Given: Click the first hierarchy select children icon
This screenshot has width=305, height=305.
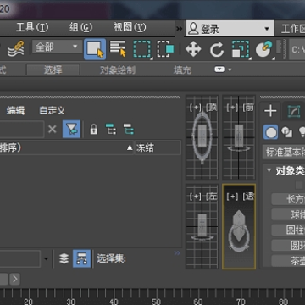Looking at the screenshot, I should pos(111,130).
